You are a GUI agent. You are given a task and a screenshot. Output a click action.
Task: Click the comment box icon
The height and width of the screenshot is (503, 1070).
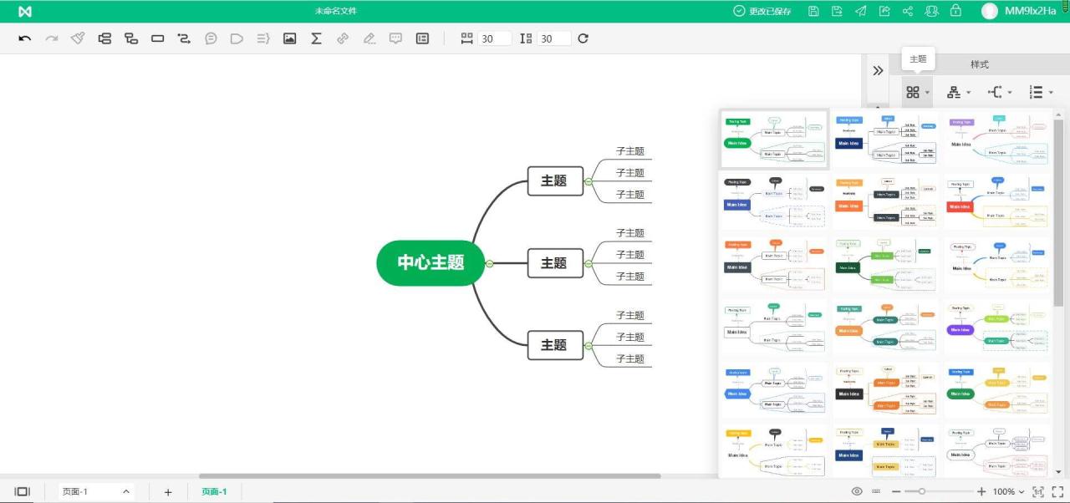pos(395,38)
